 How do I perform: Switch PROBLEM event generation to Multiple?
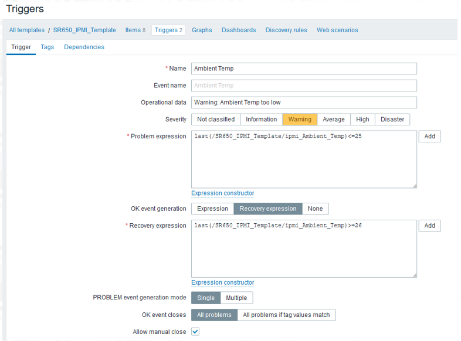(x=236, y=298)
